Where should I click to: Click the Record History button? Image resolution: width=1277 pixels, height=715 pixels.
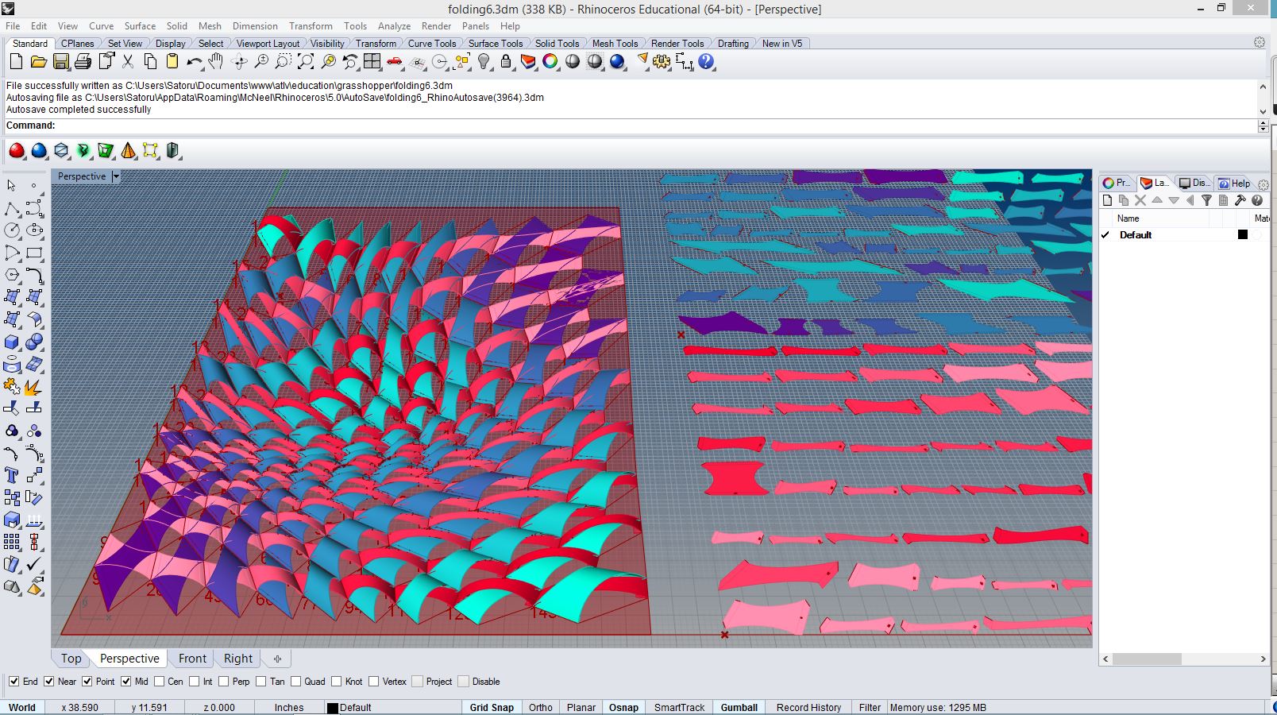click(x=808, y=707)
